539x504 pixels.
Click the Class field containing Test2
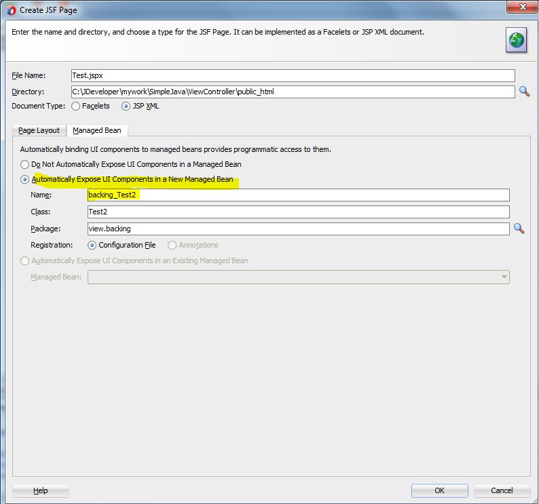(299, 212)
